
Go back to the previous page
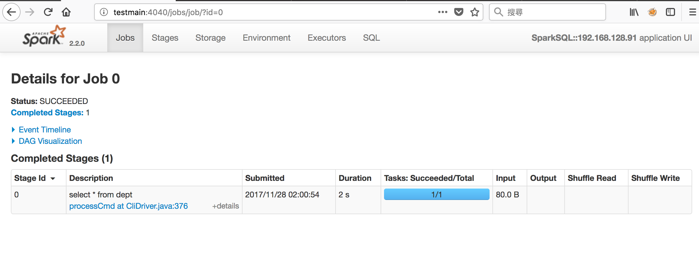tap(11, 12)
